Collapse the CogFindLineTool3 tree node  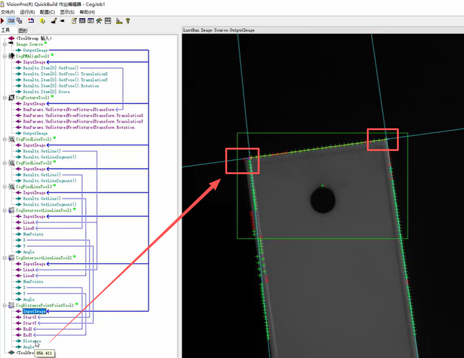5,186
